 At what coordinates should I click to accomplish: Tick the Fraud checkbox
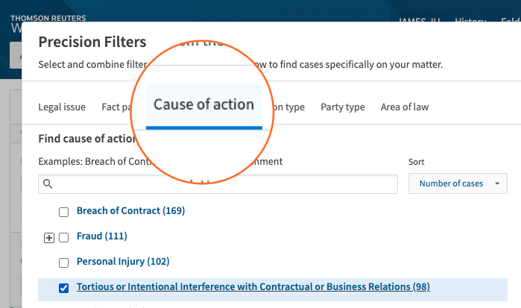pos(63,237)
